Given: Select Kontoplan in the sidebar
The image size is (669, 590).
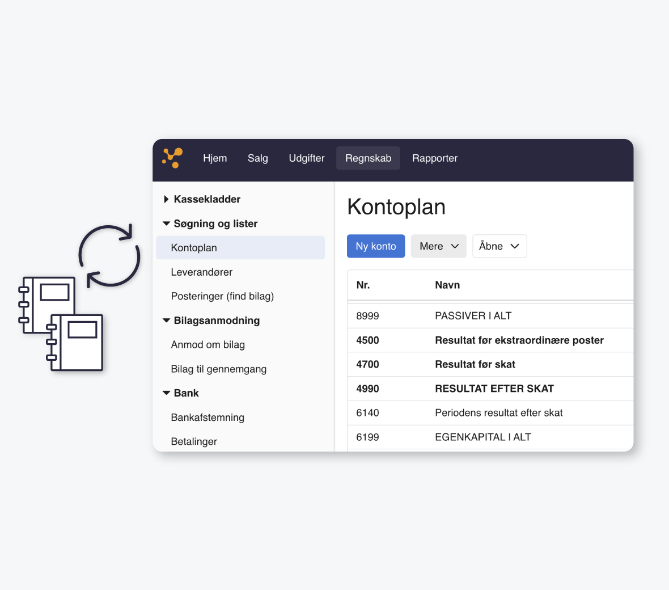Looking at the screenshot, I should [x=194, y=247].
